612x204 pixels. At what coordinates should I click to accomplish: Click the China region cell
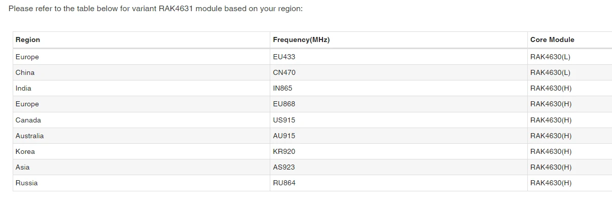(x=25, y=72)
